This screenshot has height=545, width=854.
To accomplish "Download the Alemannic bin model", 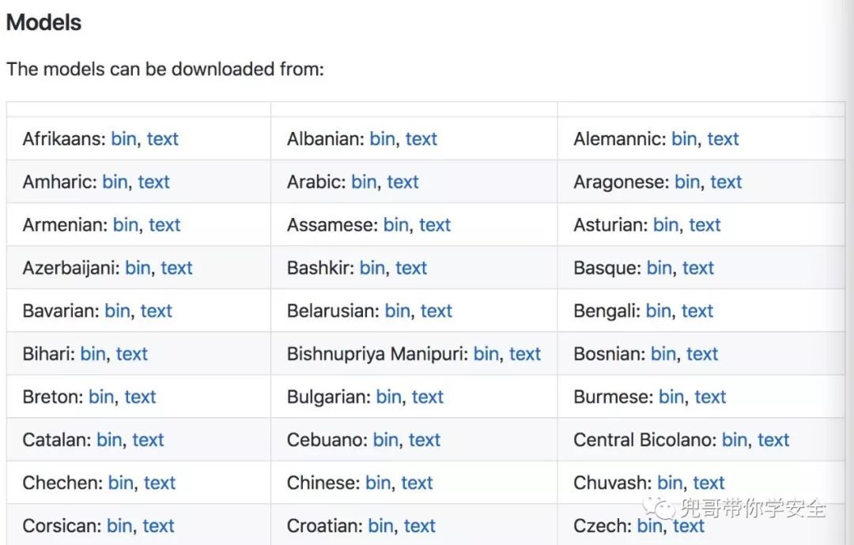I will click(684, 139).
